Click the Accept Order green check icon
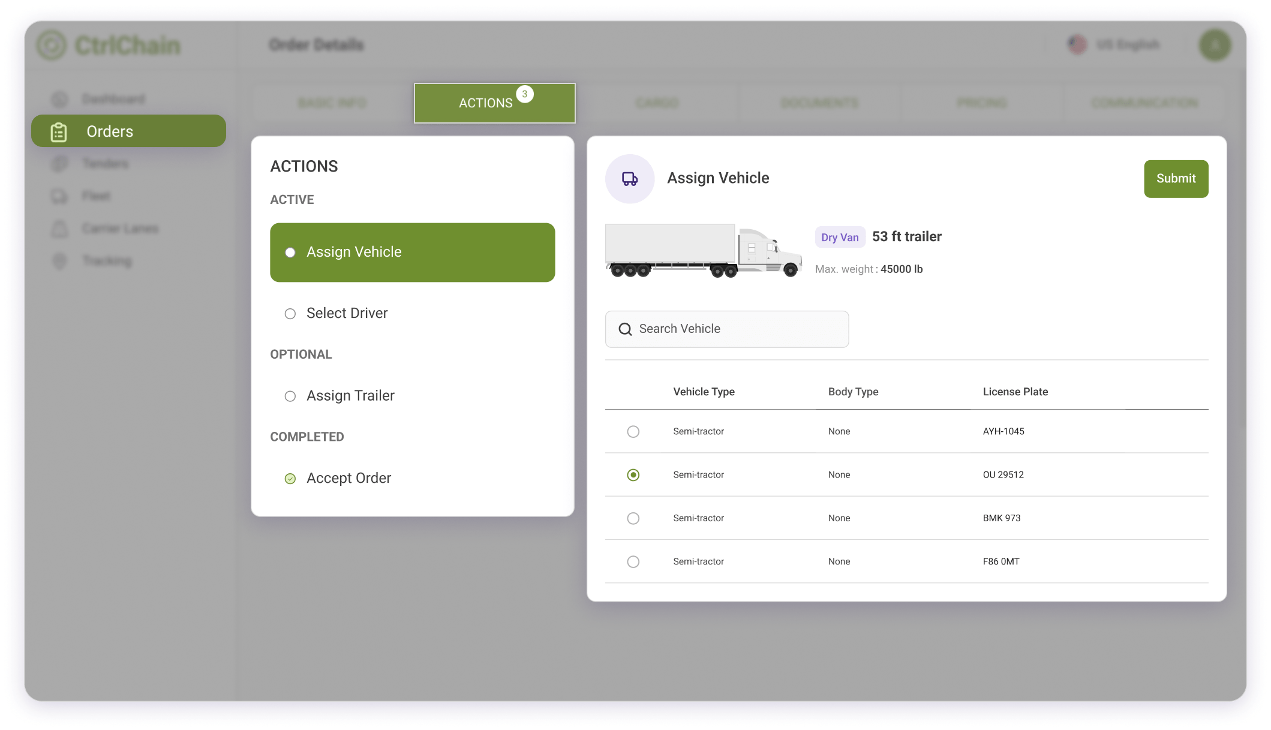The height and width of the screenshot is (730, 1271). click(x=290, y=479)
